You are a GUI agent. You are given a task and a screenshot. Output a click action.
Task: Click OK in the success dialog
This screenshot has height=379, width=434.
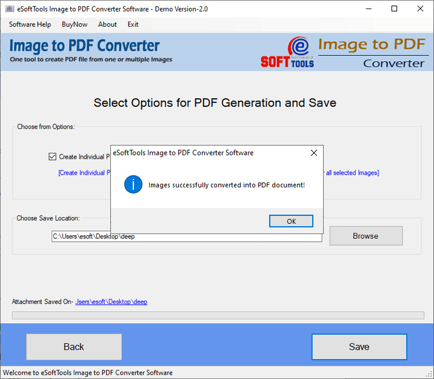[x=291, y=221]
